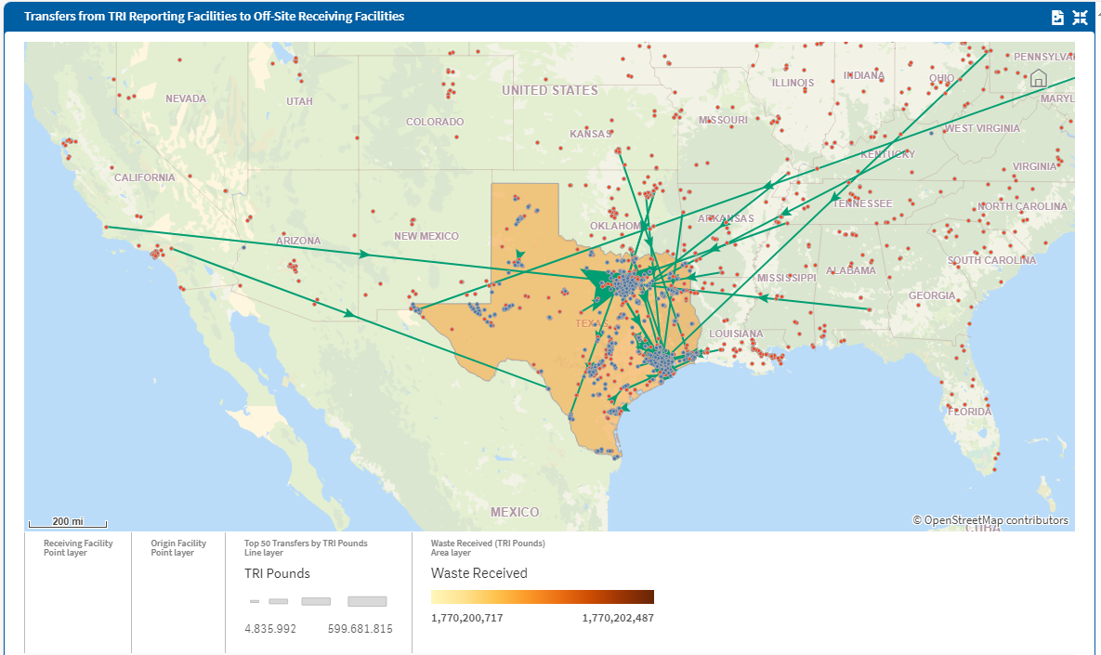
Task: Select the second-smallest TRI Pounds symbol
Action: (x=278, y=600)
